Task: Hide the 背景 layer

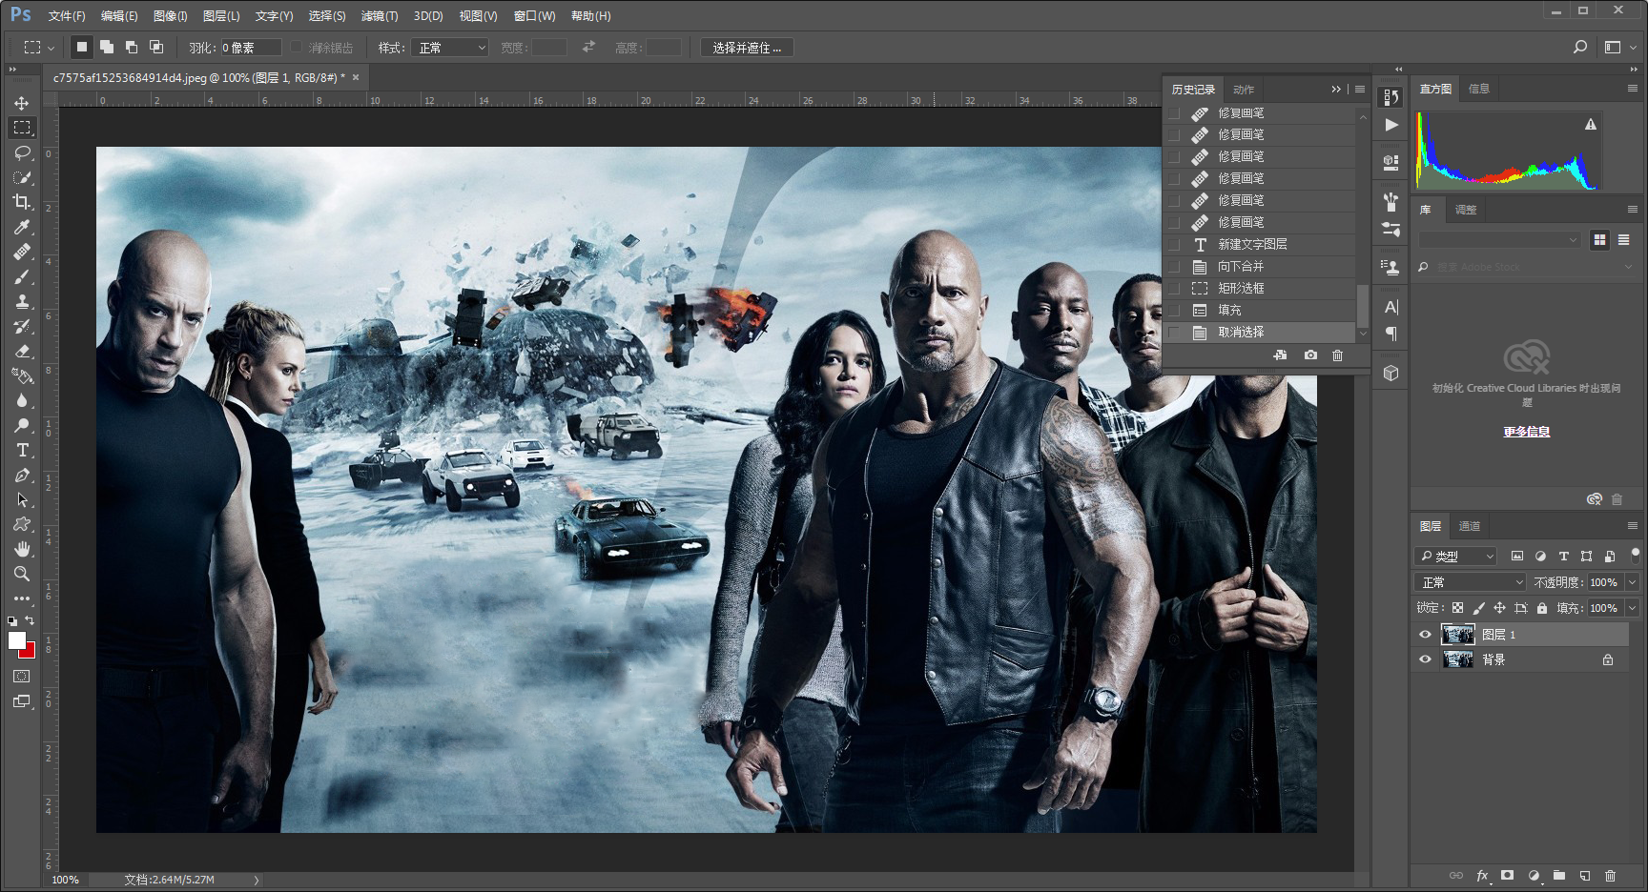Action: 1425,659
